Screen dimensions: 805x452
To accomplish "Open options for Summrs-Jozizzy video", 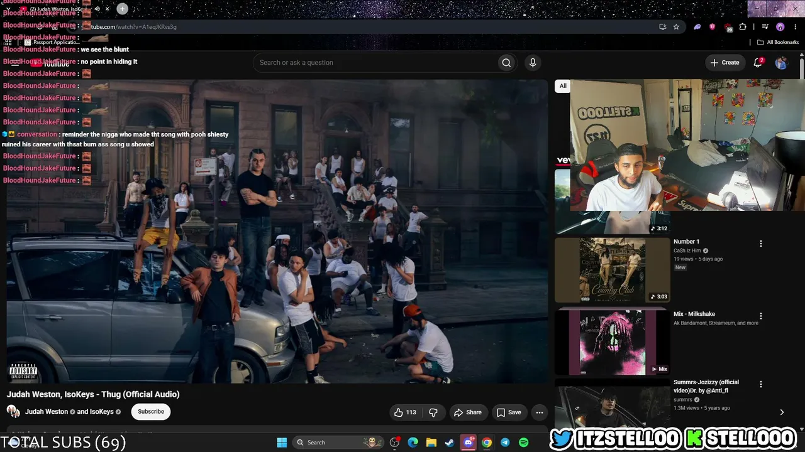I will tap(761, 384).
